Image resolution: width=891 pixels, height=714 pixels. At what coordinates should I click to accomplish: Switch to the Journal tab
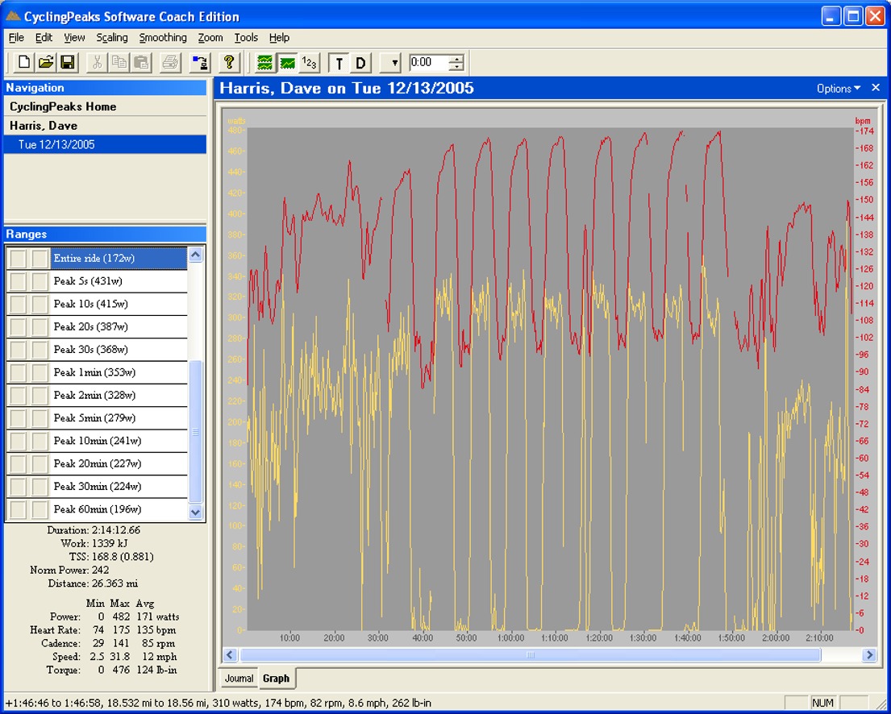[x=239, y=679]
